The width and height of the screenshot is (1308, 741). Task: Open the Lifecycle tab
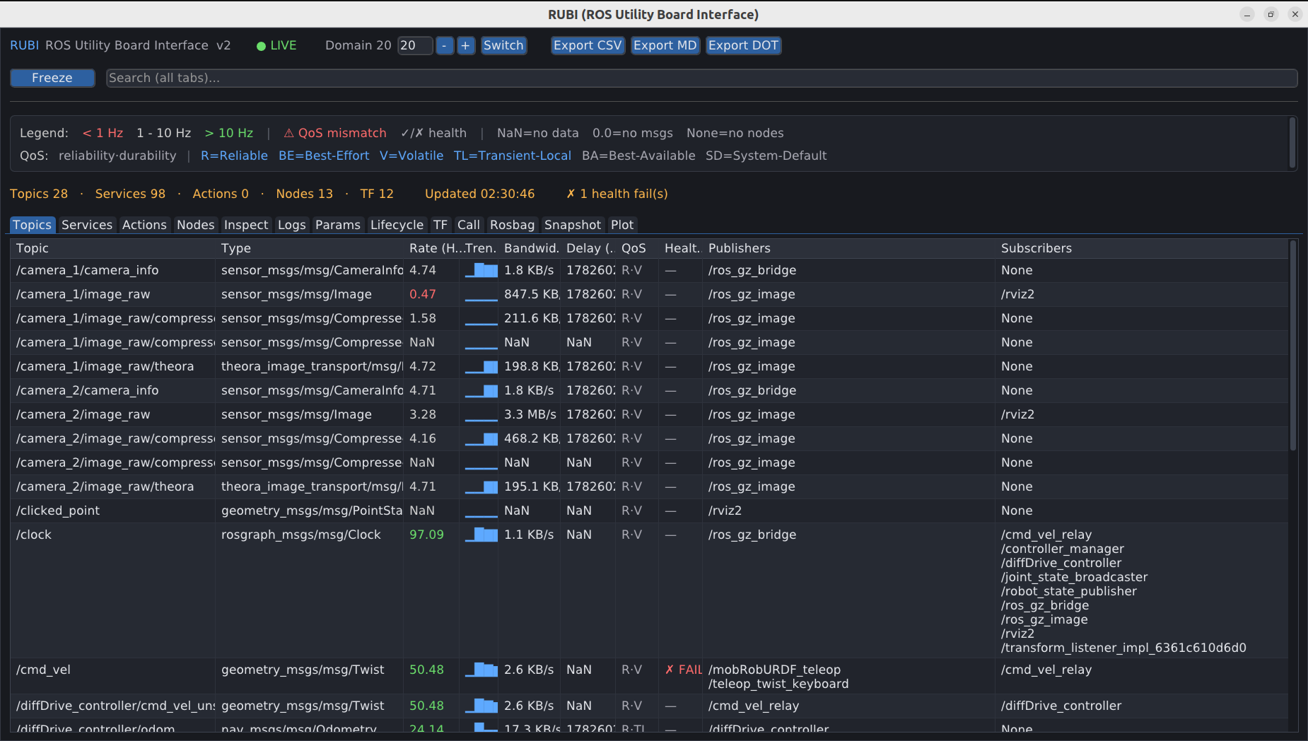pyautogui.click(x=397, y=225)
